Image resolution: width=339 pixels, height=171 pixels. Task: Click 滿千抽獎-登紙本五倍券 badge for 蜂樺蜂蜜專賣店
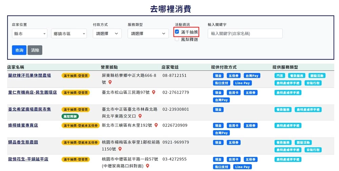pos(81,125)
